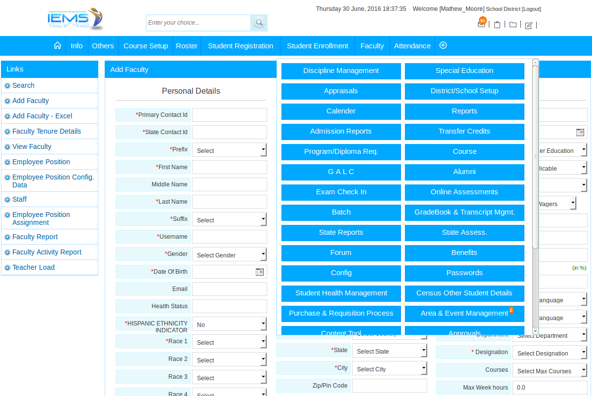Screen dimensions: 592x396
Task: Open Online Assessments module
Action: tap(465, 192)
